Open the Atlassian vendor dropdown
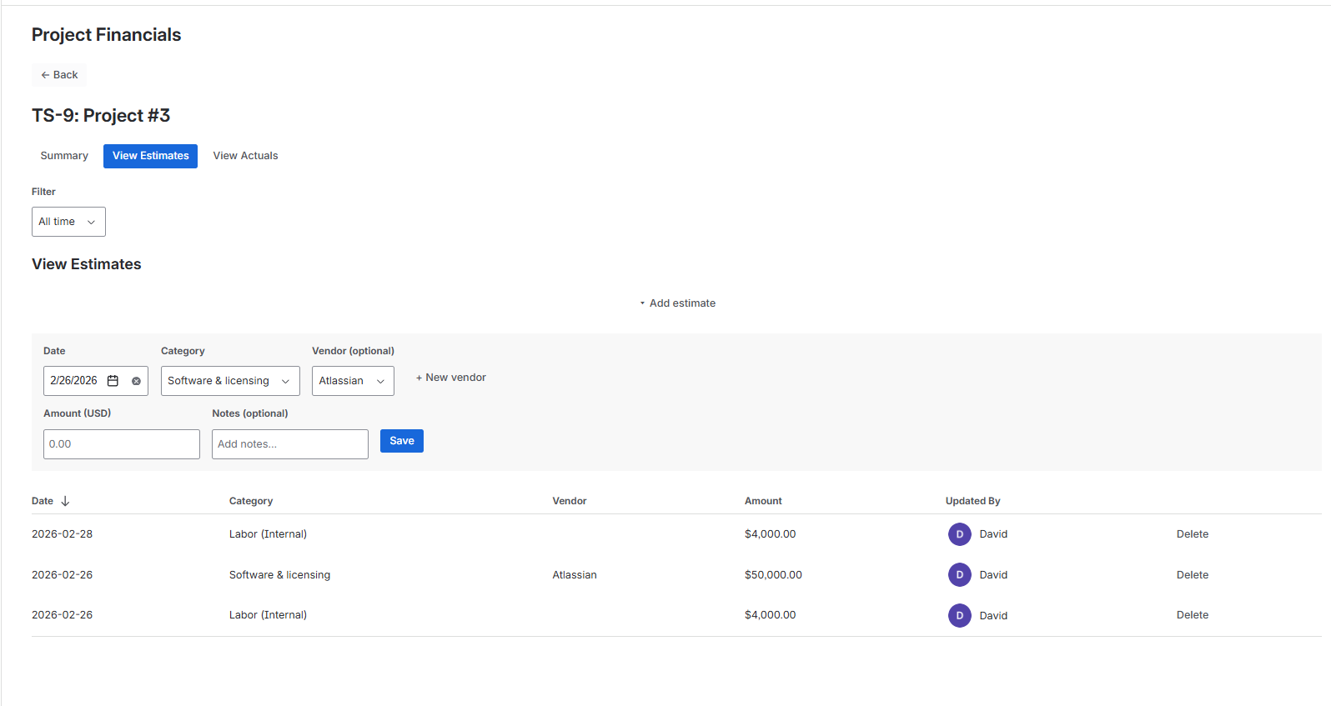This screenshot has height=706, width=1331. coord(353,381)
